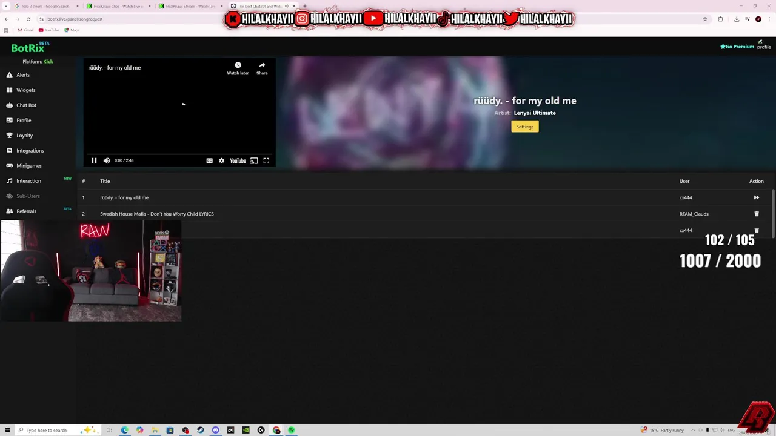This screenshot has height=436, width=776.
Task: Click artist name Lenyai Ultimate
Action: pyautogui.click(x=535, y=113)
